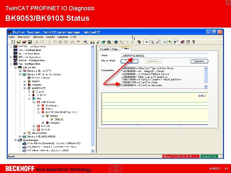
Task: Select PN_Slave - Device mapping entry
Action: [48, 150]
